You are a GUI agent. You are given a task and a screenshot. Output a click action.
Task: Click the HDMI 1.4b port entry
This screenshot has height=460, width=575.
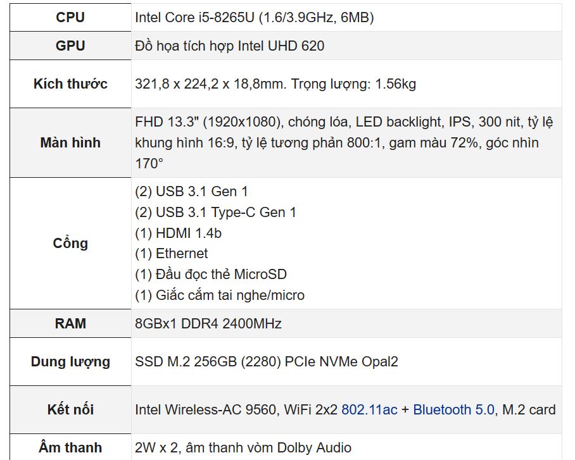[178, 233]
